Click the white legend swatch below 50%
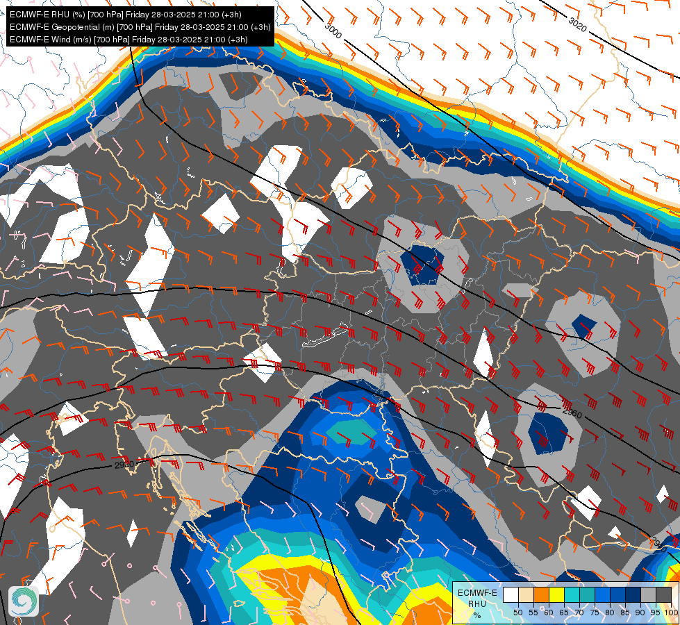 click(x=511, y=594)
